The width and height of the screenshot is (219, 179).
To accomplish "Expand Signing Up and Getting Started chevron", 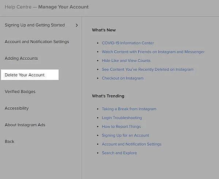I will [x=77, y=25].
